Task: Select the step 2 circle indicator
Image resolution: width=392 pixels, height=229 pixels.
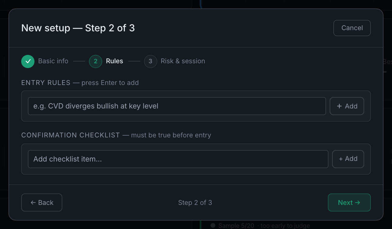Action: coord(96,61)
